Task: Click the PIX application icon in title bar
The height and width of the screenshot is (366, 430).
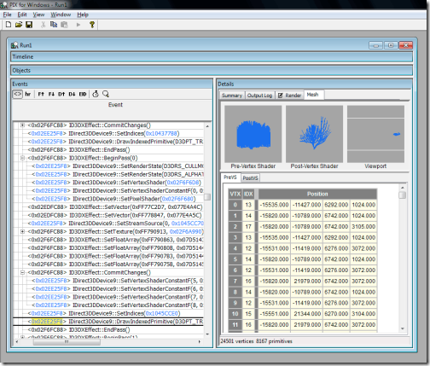Action: (x=4, y=4)
